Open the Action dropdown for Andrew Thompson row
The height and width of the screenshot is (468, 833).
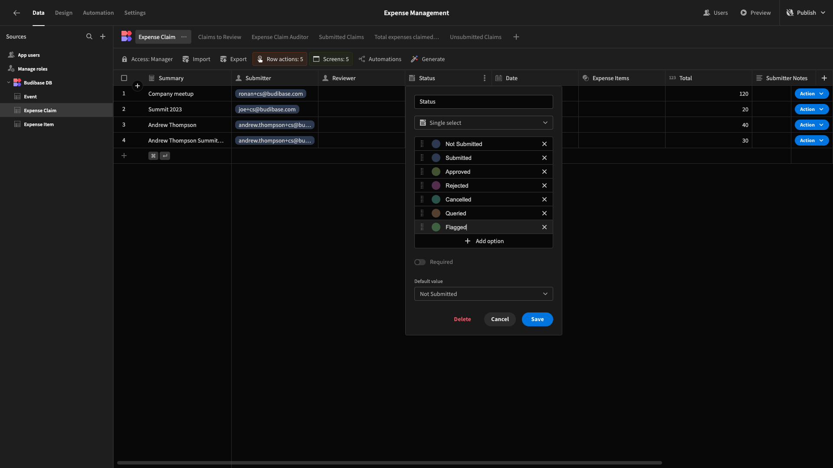pos(811,125)
